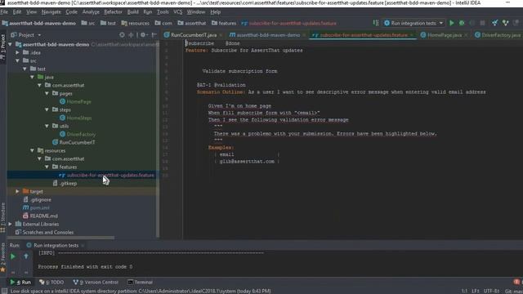Open the Help menu
This screenshot has height=294, width=523.
(x=216, y=12)
